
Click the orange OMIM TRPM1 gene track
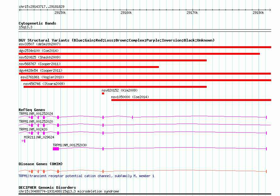tap(143, 171)
